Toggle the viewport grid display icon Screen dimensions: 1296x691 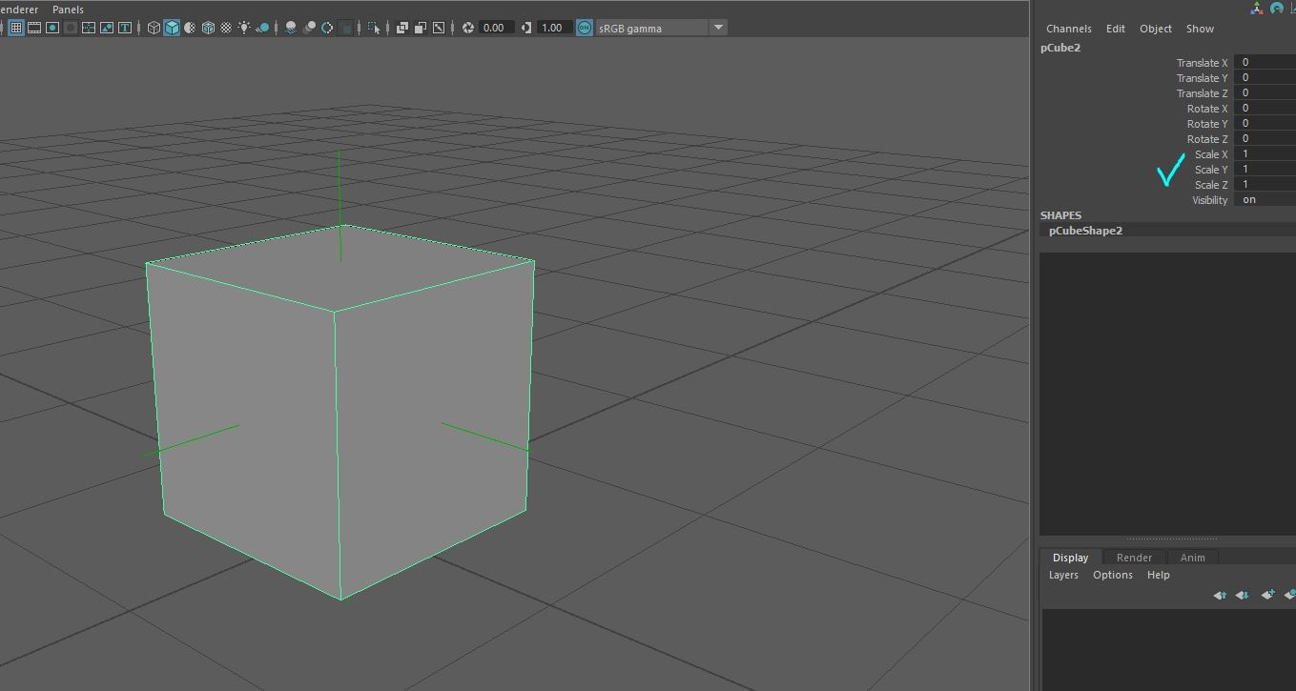pyautogui.click(x=16, y=28)
